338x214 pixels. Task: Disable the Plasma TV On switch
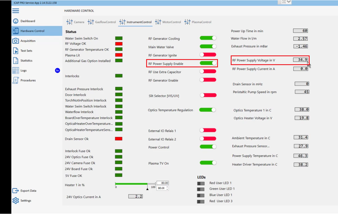pos(208,163)
